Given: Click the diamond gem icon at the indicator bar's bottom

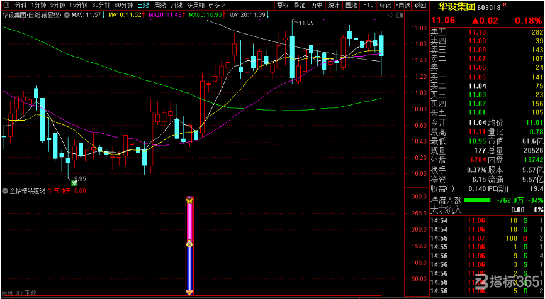Looking at the screenshot, I should [189, 293].
